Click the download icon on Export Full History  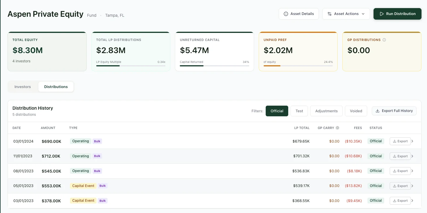[378, 111]
